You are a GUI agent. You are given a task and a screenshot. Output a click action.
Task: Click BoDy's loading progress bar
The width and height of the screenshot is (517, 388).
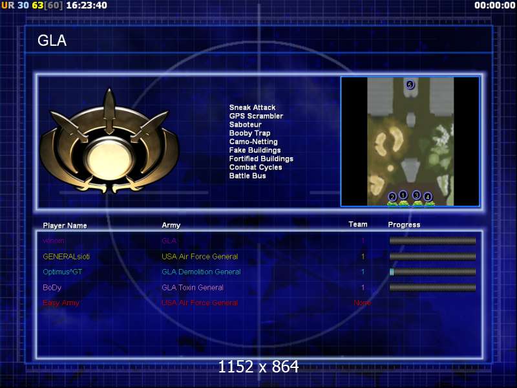point(432,287)
